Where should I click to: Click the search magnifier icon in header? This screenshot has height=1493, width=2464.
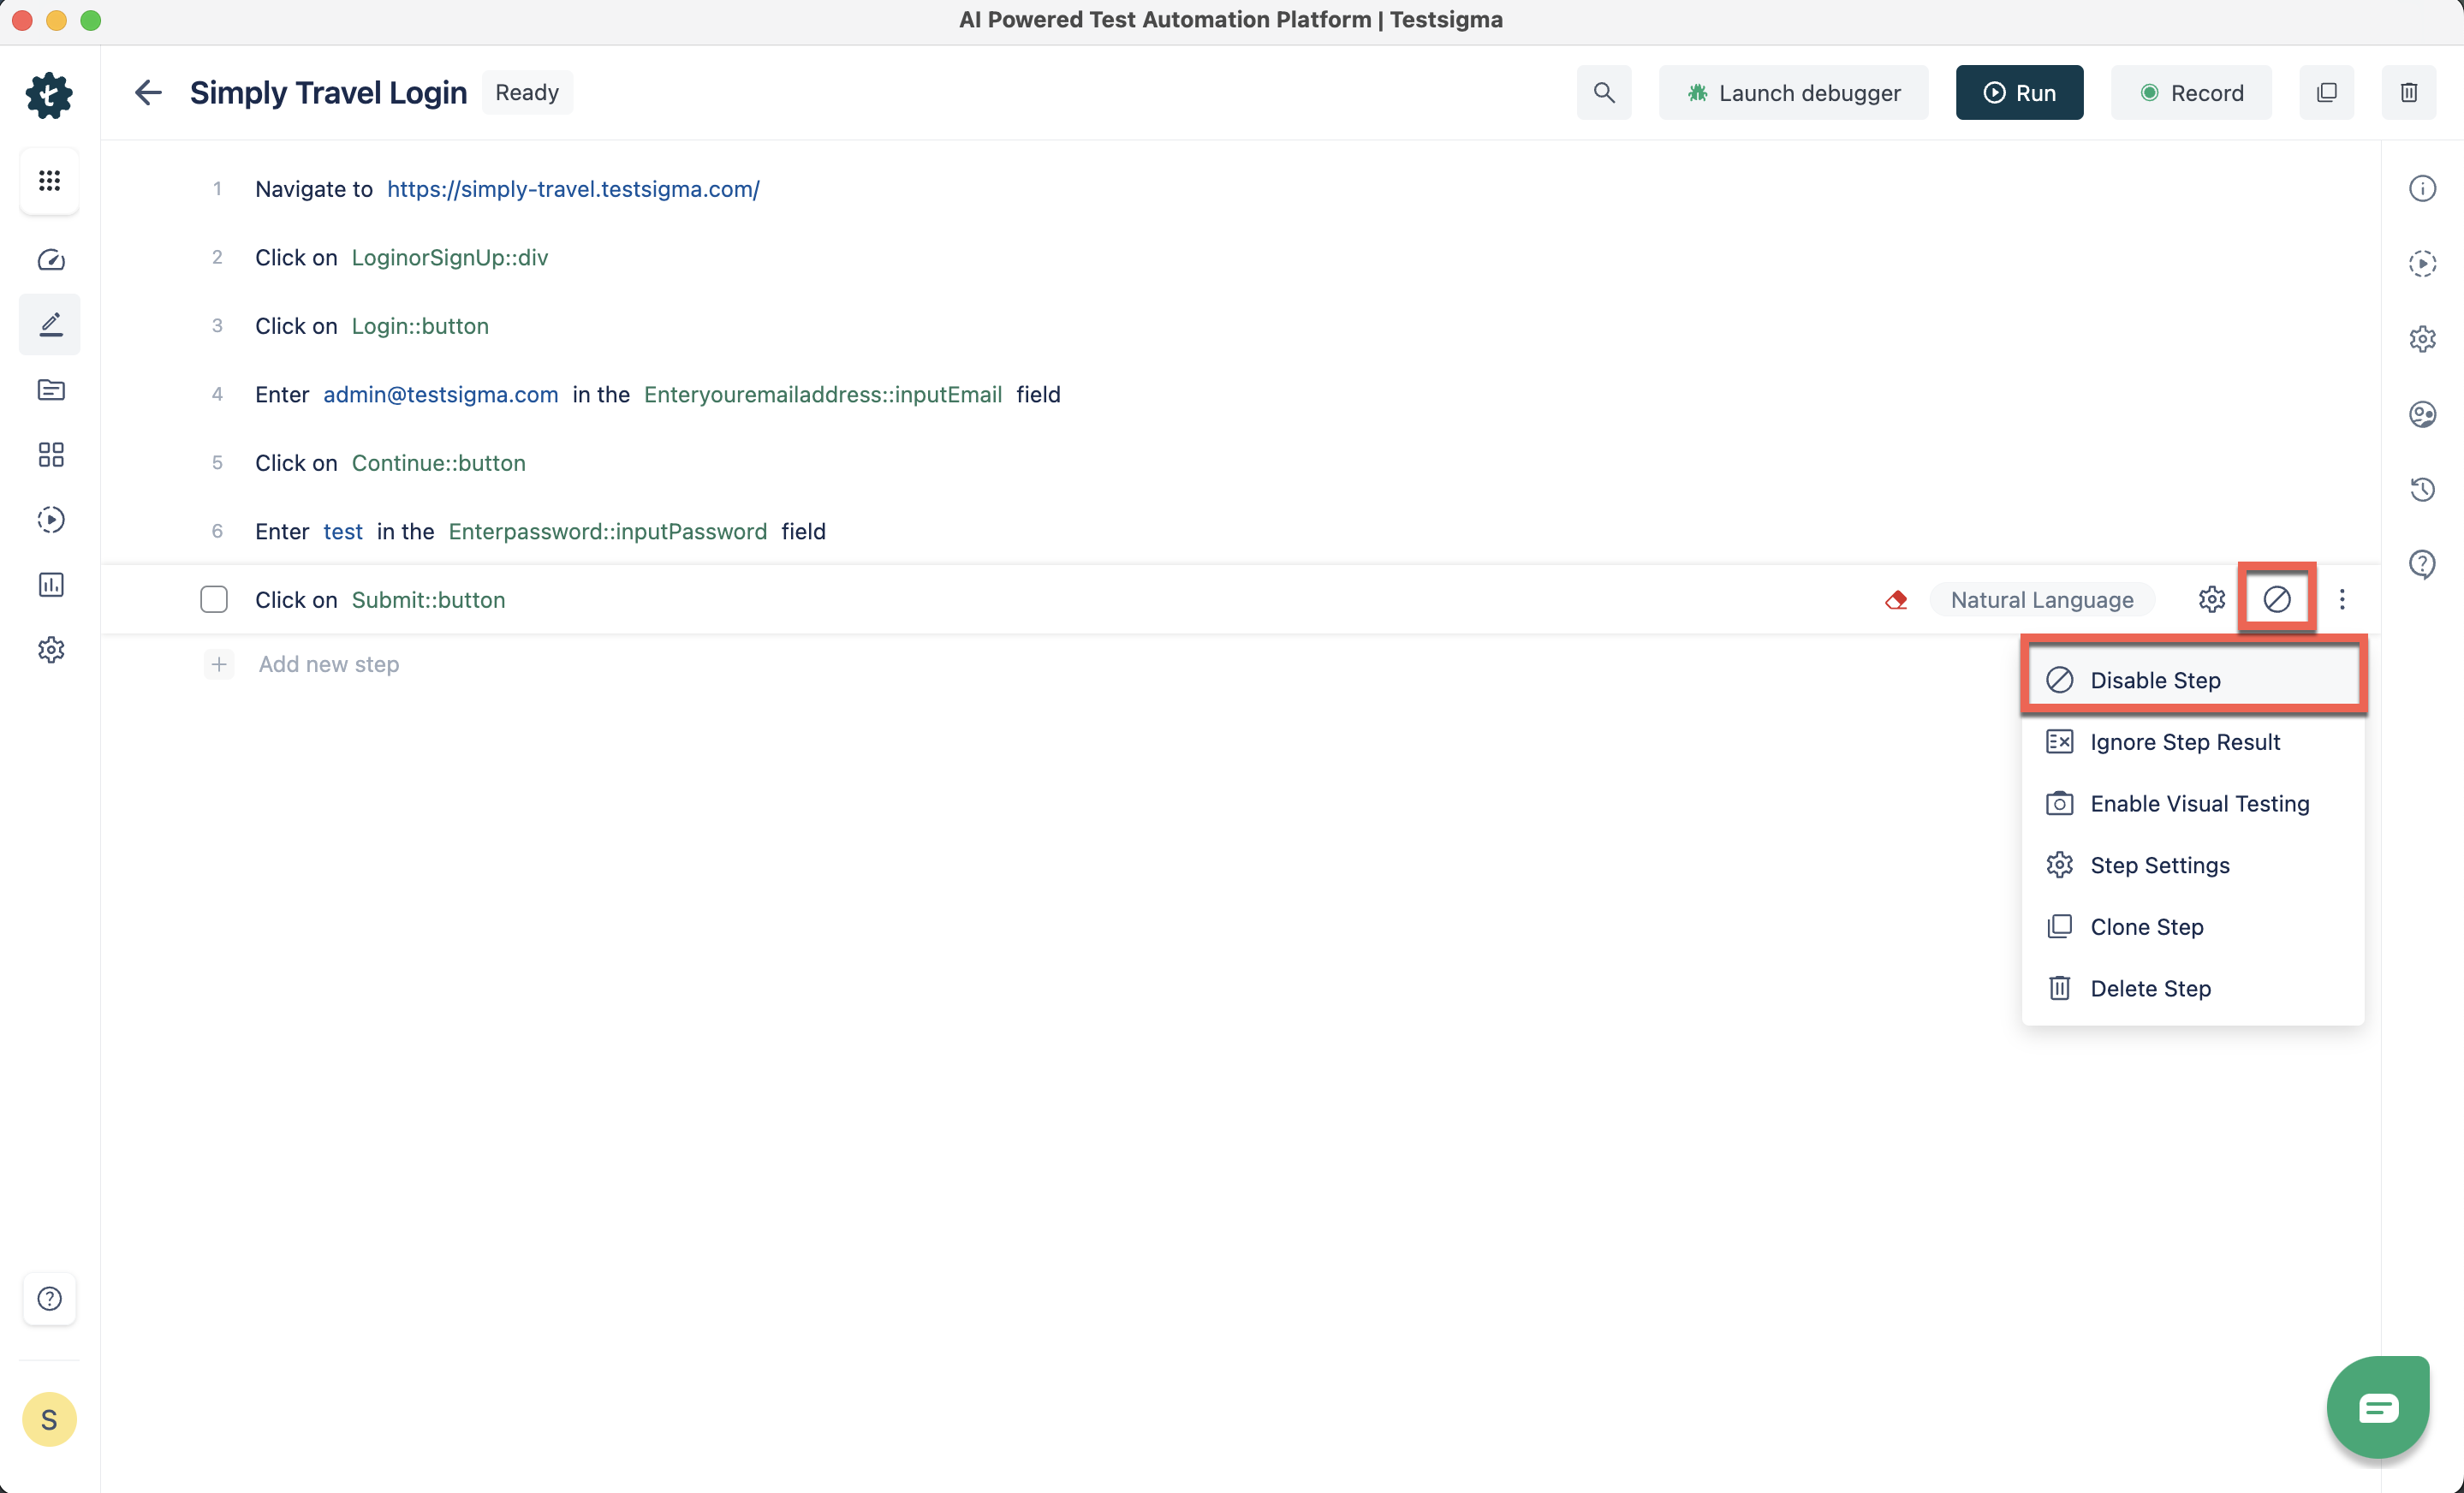pyautogui.click(x=1604, y=93)
